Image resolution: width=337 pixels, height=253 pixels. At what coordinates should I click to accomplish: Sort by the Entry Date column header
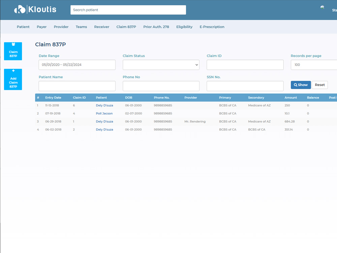pos(53,97)
